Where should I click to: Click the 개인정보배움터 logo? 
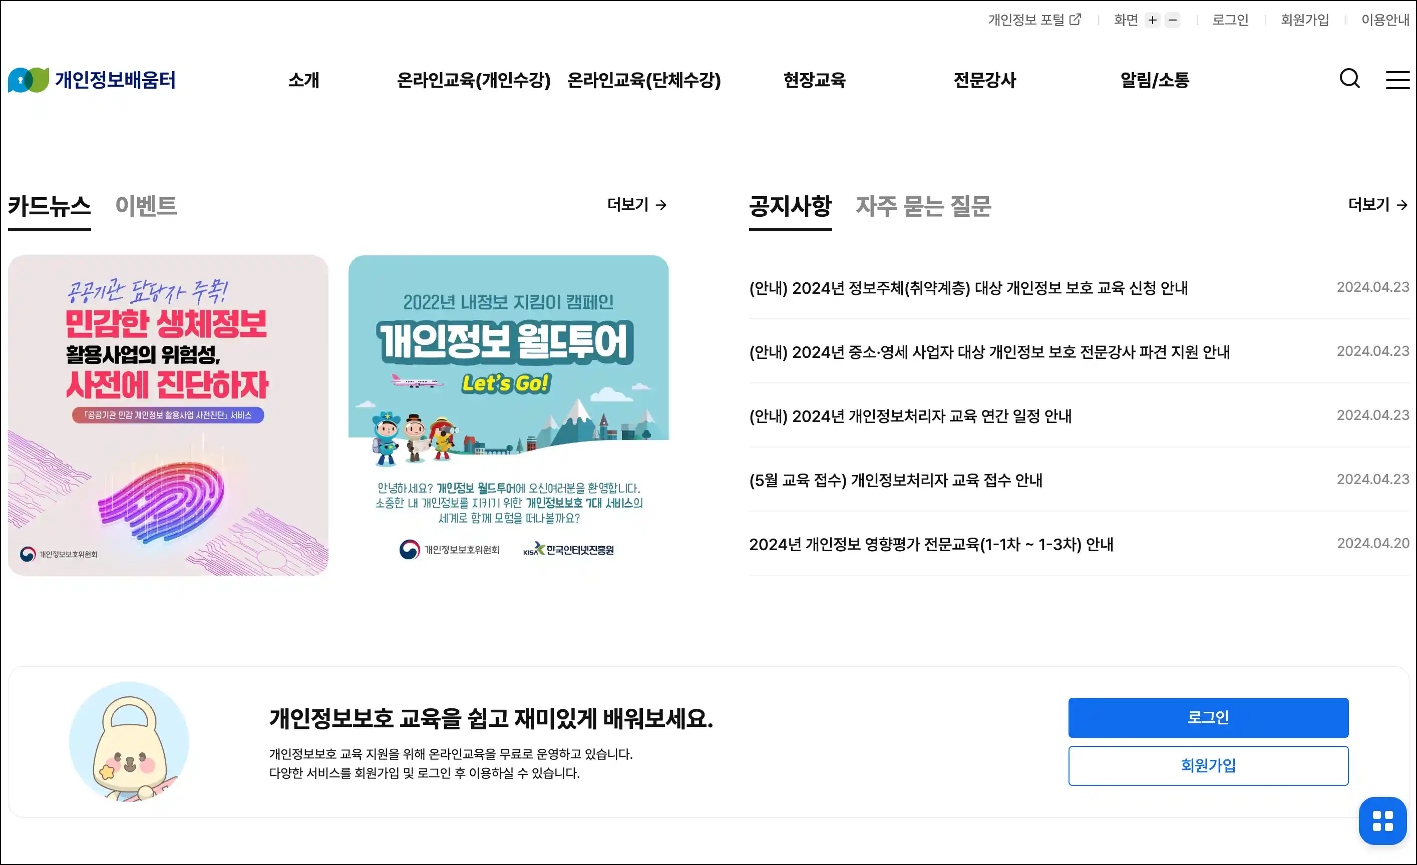pyautogui.click(x=92, y=79)
